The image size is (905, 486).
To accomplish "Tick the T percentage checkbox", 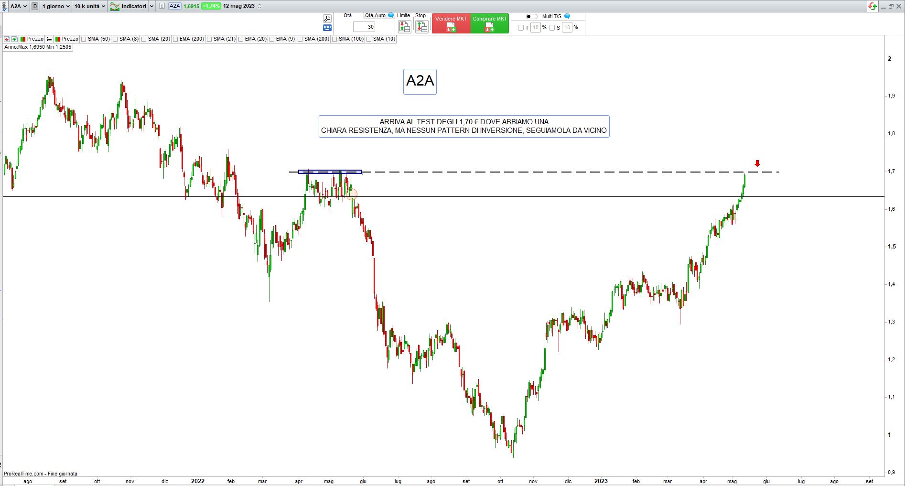I will [x=521, y=28].
